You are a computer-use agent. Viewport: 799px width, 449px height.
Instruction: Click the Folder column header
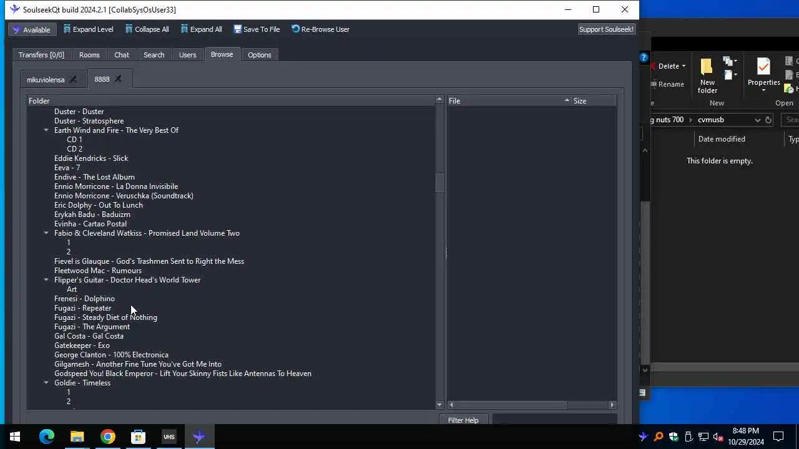(x=231, y=100)
